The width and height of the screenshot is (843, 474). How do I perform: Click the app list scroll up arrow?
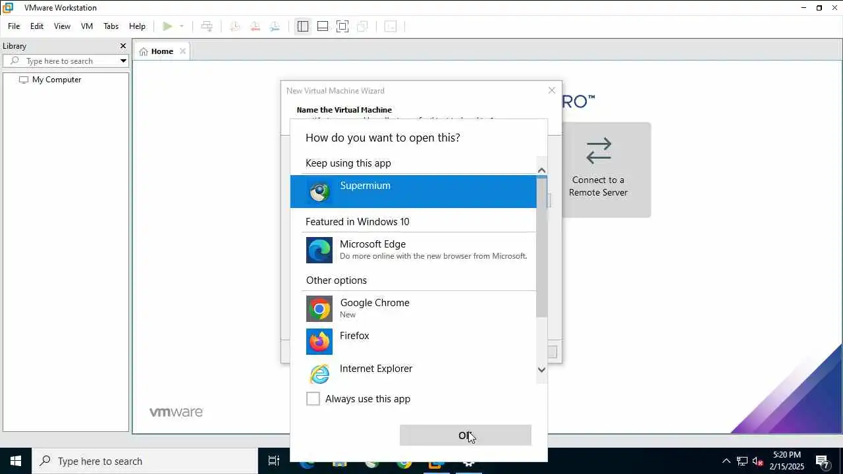tap(542, 171)
